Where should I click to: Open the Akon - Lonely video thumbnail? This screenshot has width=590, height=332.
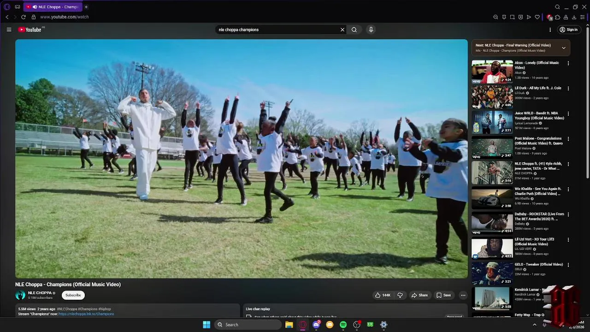[x=492, y=71]
